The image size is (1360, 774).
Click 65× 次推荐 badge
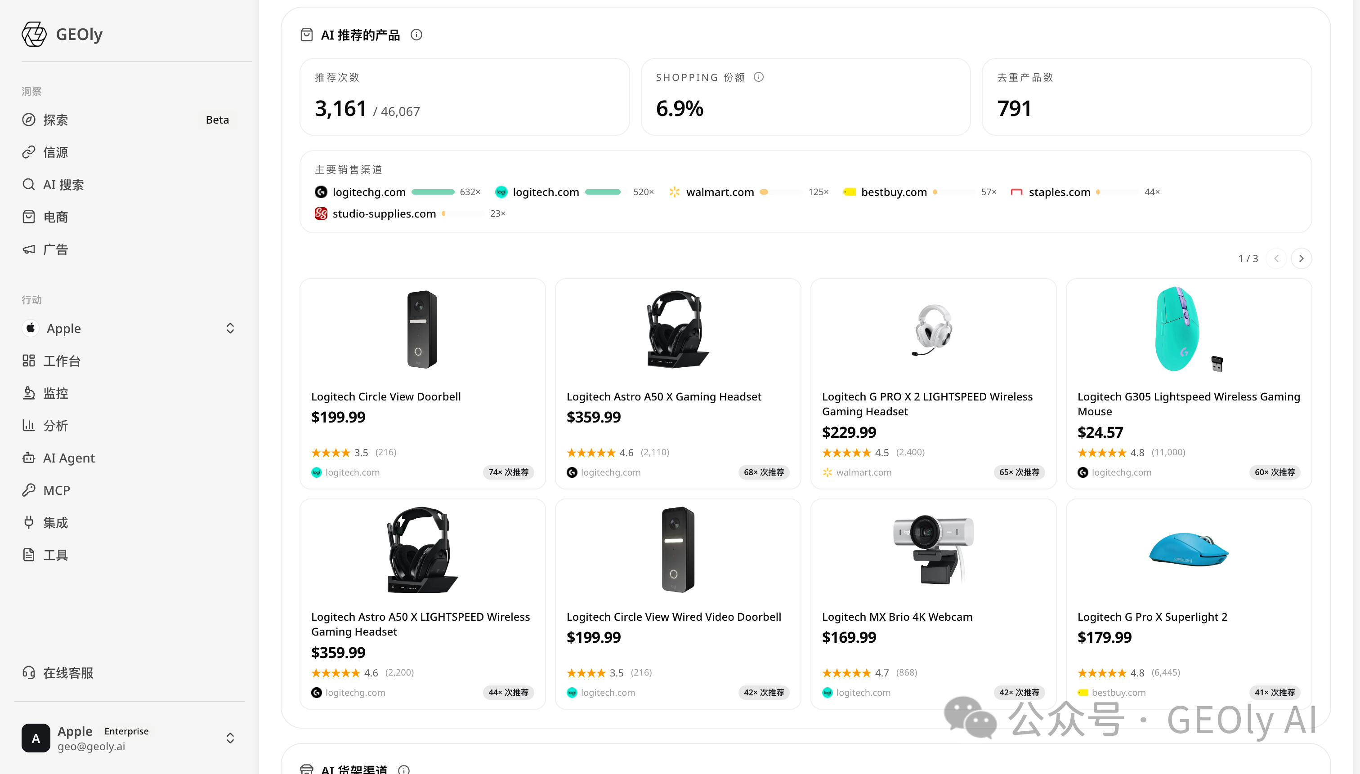coord(1019,472)
